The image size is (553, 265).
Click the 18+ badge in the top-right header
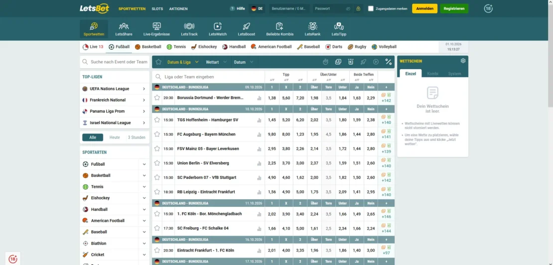(488, 8)
